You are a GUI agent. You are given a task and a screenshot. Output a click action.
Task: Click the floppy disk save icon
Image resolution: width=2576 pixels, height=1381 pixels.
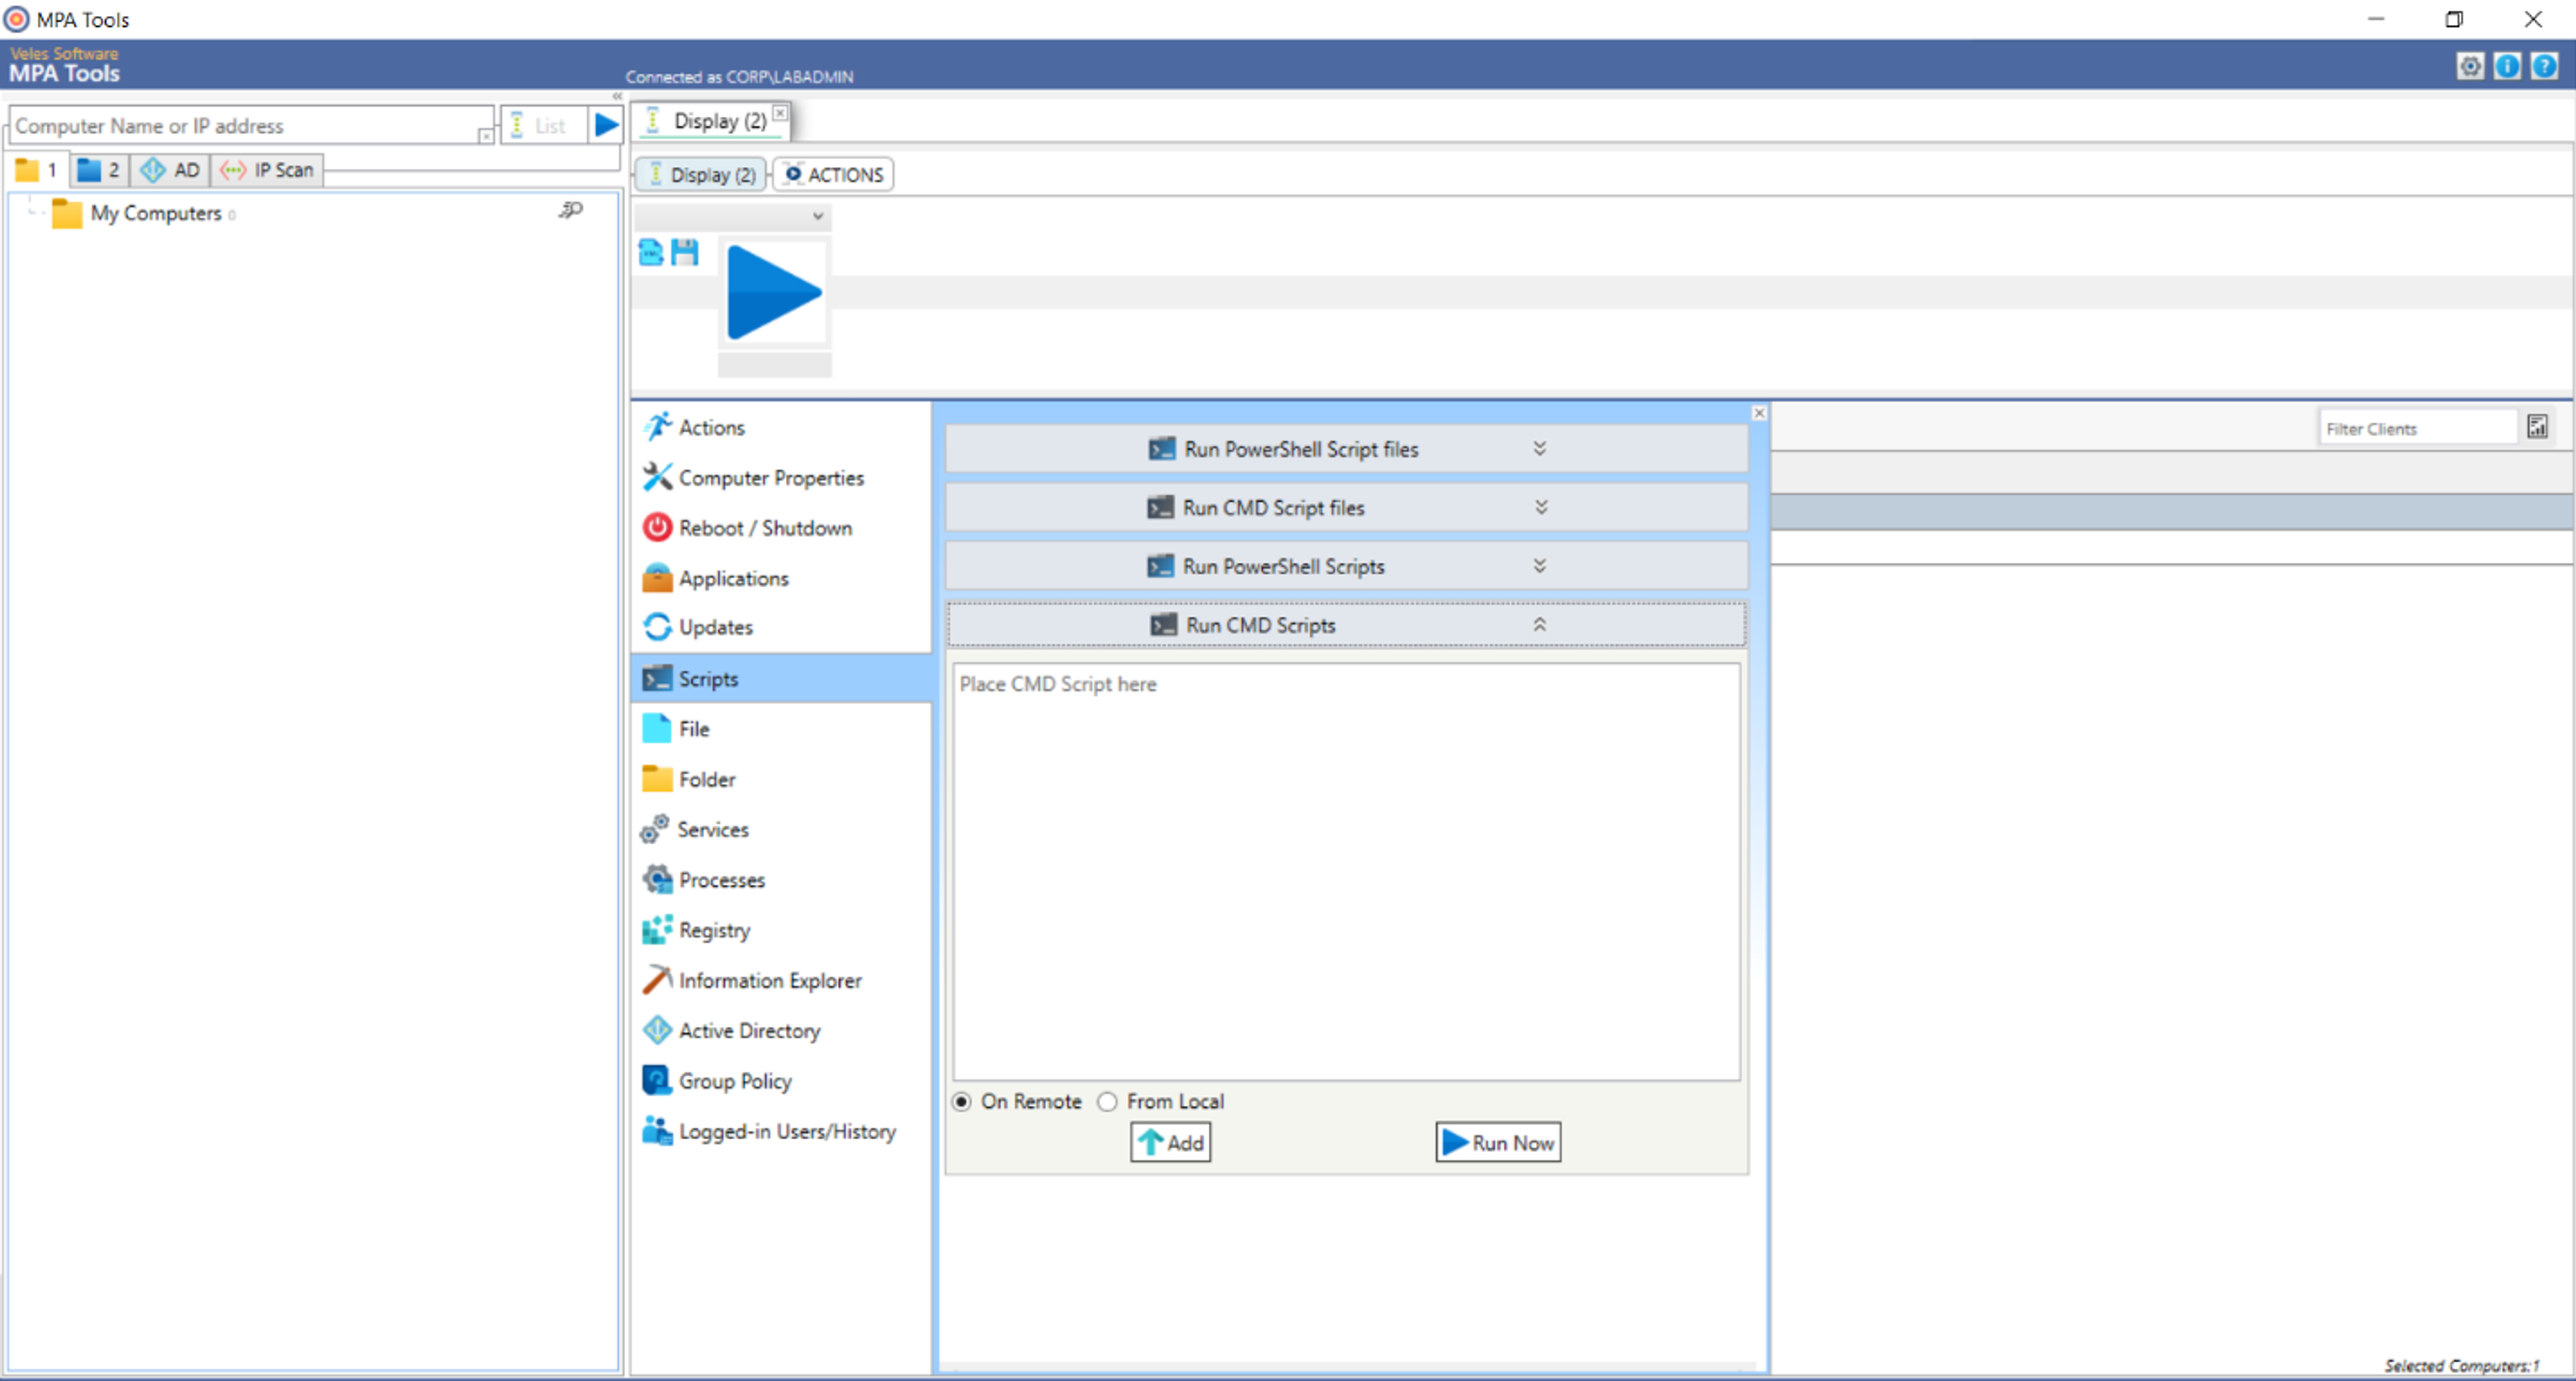[x=685, y=253]
